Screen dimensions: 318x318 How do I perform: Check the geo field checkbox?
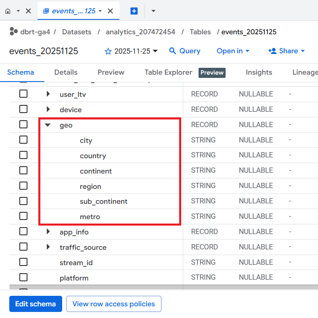23,125
